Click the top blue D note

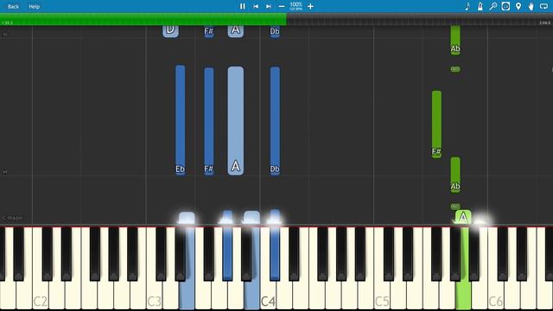point(170,31)
